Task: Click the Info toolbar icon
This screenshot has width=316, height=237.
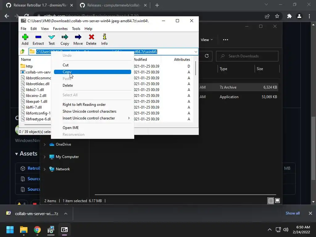Action: pyautogui.click(x=104, y=39)
